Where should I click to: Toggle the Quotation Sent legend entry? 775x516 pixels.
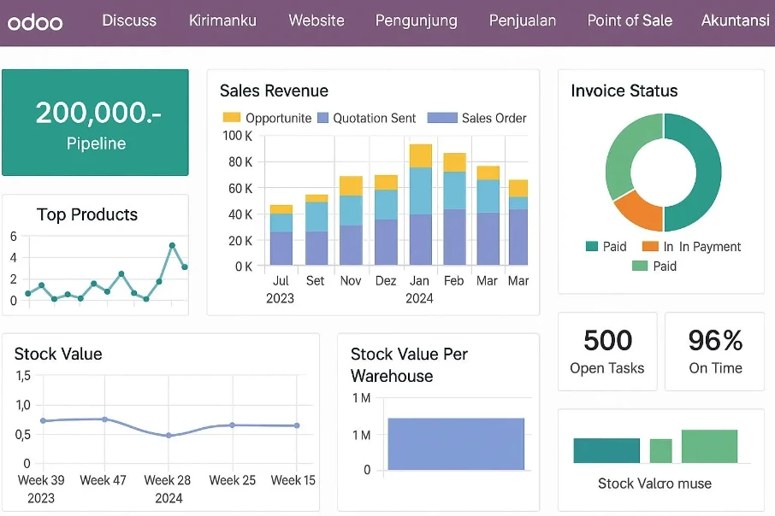(x=366, y=118)
